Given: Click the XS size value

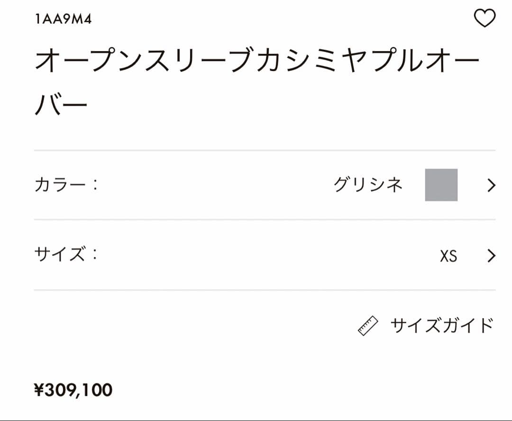Looking at the screenshot, I should click(x=449, y=256).
